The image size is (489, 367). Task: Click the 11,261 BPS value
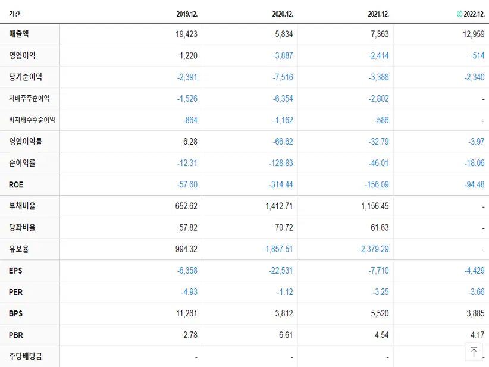pos(186,313)
